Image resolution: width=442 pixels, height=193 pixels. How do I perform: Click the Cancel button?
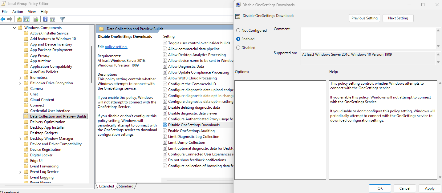405,188
